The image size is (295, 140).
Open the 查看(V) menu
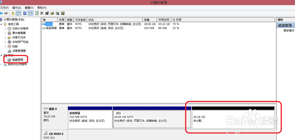point(29,8)
